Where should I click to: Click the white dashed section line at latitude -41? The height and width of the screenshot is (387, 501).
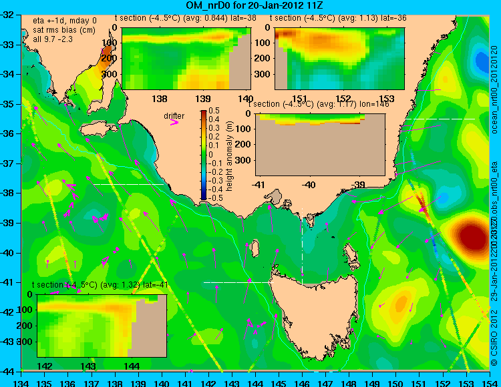(238, 282)
